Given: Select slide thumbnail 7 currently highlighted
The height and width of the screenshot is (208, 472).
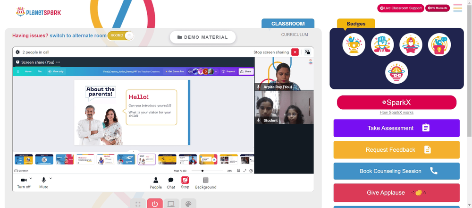Looking at the screenshot, I should click(147, 159).
